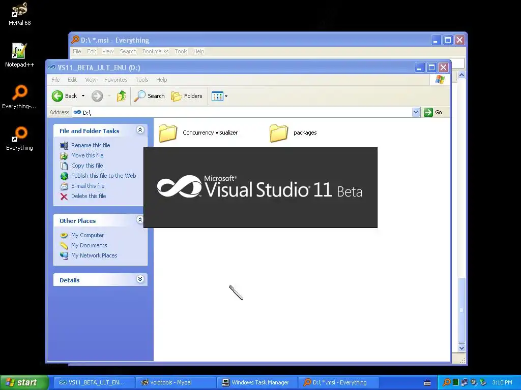
Task: Open Everything window Edit menu
Action: point(92,51)
